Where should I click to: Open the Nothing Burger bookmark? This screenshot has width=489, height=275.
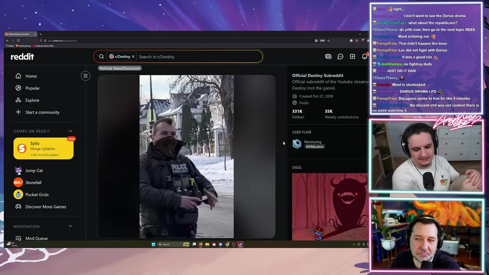[23, 46]
